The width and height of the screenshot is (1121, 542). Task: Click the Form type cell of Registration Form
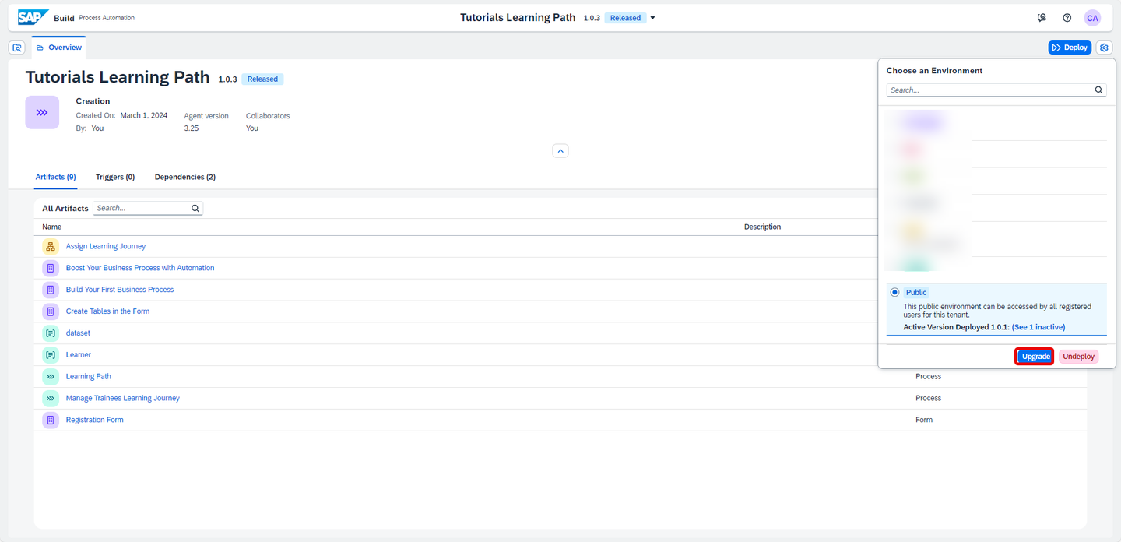[924, 421]
